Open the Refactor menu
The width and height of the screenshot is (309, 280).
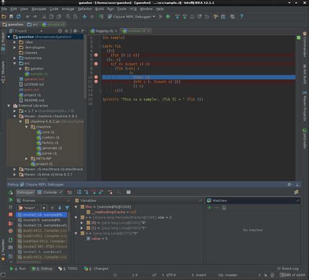(85, 9)
